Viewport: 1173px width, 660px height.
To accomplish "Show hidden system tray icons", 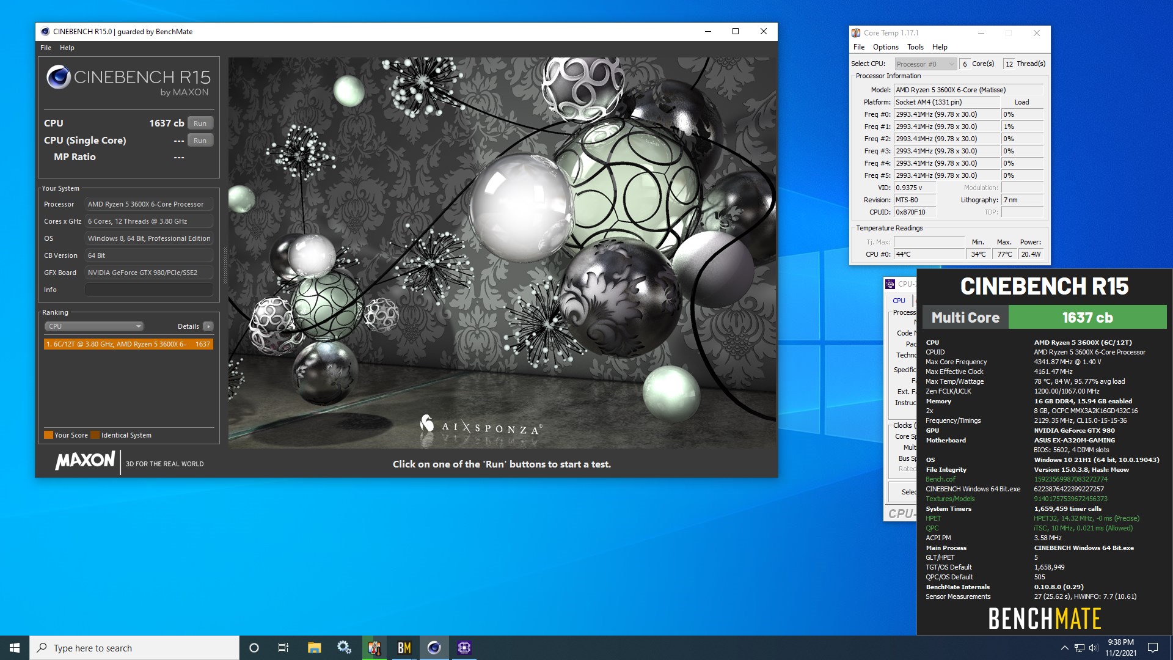I will 1064,648.
